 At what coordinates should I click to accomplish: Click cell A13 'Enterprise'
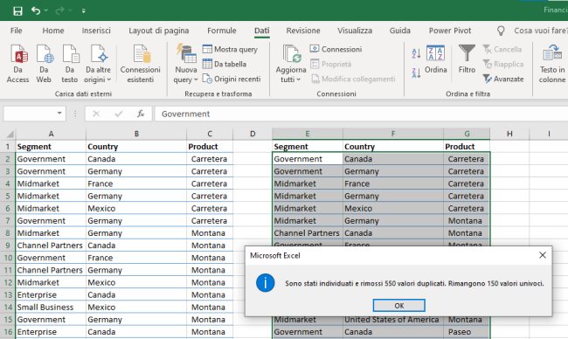click(51, 294)
